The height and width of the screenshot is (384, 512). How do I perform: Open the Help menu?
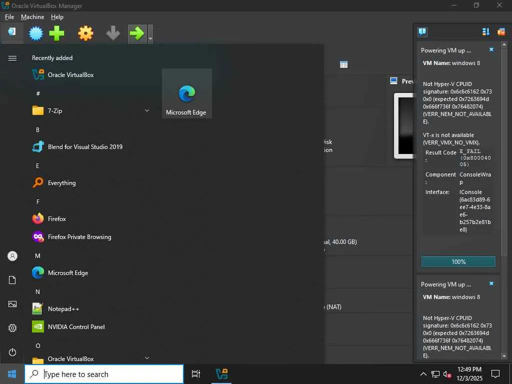point(57,17)
